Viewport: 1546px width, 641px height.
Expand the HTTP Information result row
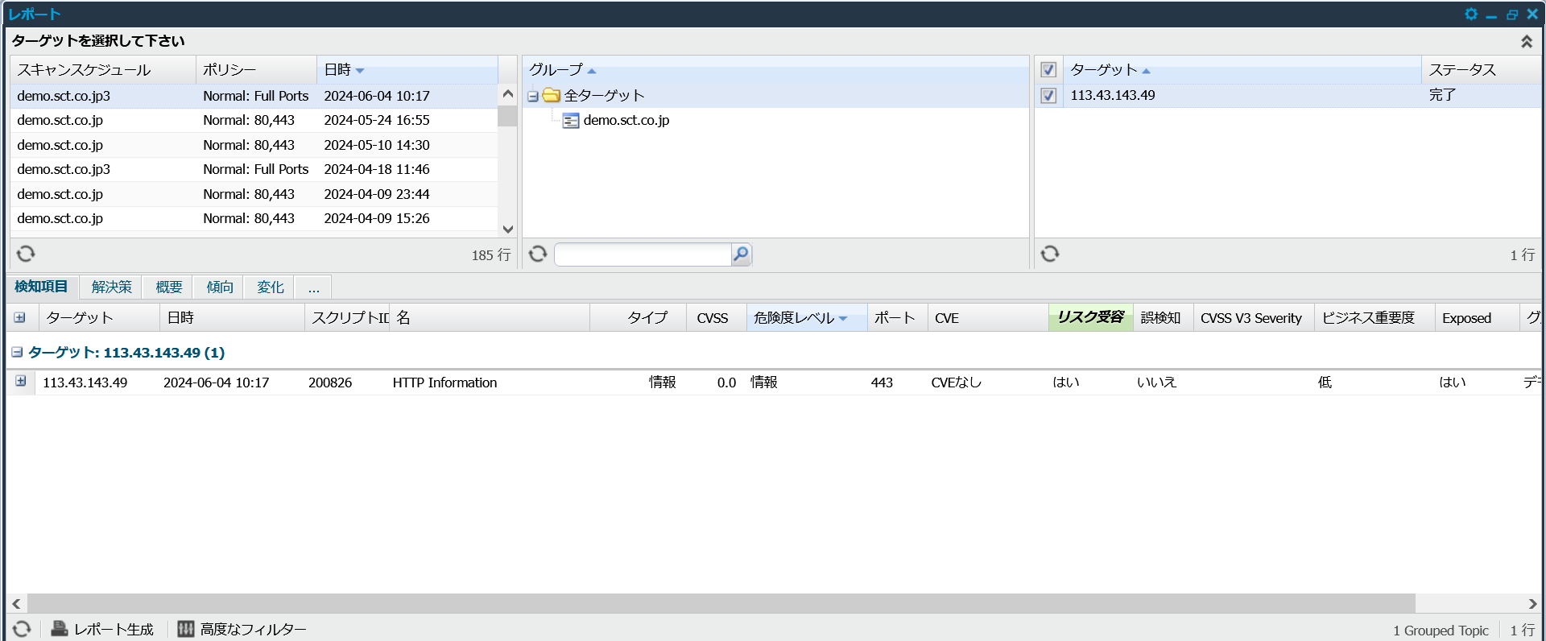point(20,381)
